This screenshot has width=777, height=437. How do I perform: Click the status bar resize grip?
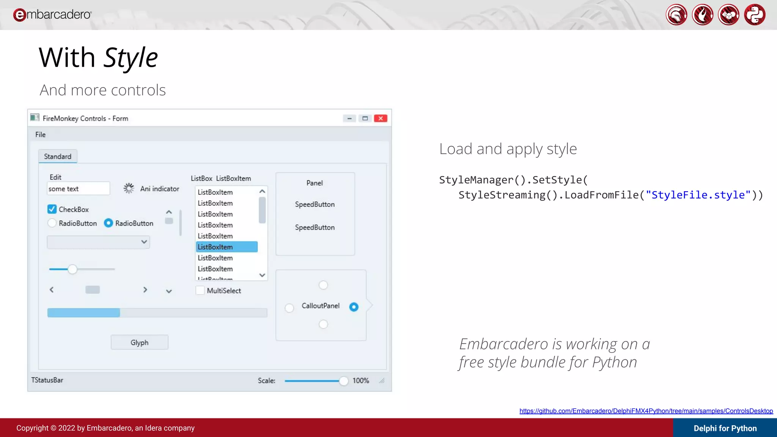[382, 380]
